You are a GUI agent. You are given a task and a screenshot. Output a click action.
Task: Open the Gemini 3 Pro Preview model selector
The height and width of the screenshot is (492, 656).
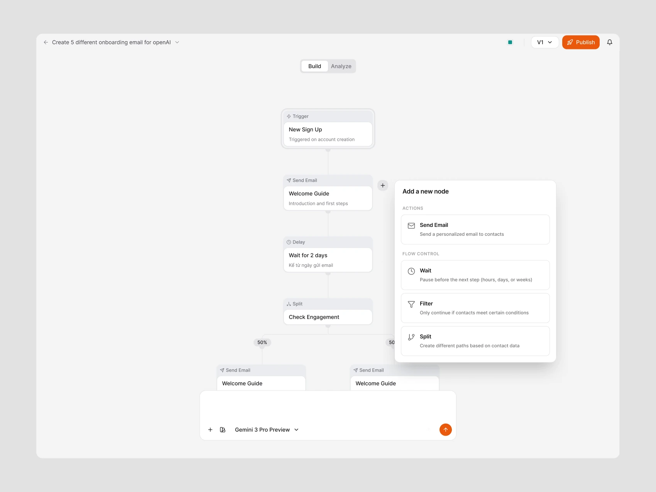pos(267,430)
